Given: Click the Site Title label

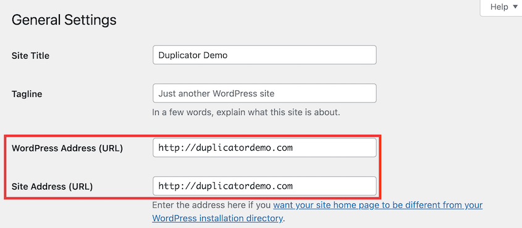Looking at the screenshot, I should [x=30, y=56].
